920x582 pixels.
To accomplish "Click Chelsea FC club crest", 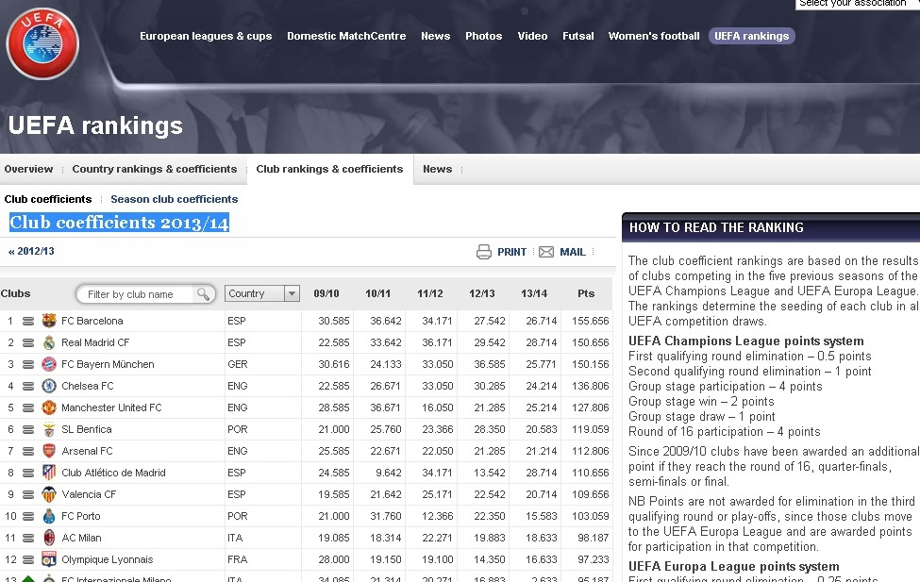I will (49, 386).
